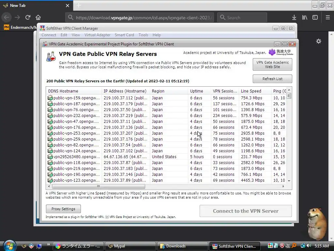Click the browser home icon
Screen dimensions: 334x251
(x=38, y=17)
